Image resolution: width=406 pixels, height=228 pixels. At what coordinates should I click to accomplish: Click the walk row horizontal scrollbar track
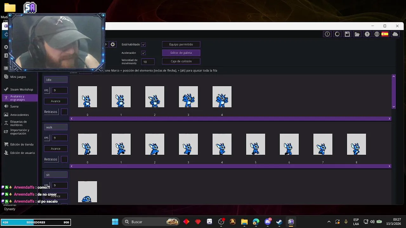[230, 166]
